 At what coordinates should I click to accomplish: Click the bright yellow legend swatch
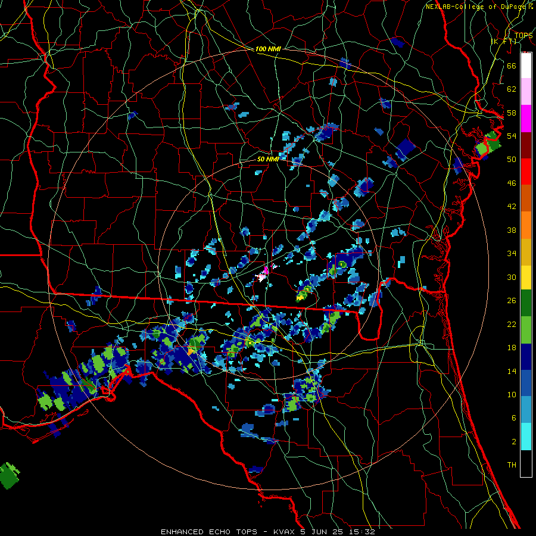coord(526,277)
